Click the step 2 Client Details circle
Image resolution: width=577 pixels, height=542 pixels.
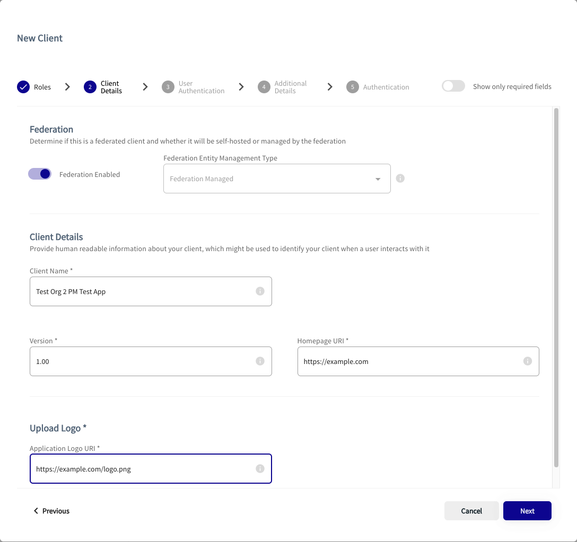pyautogui.click(x=90, y=87)
